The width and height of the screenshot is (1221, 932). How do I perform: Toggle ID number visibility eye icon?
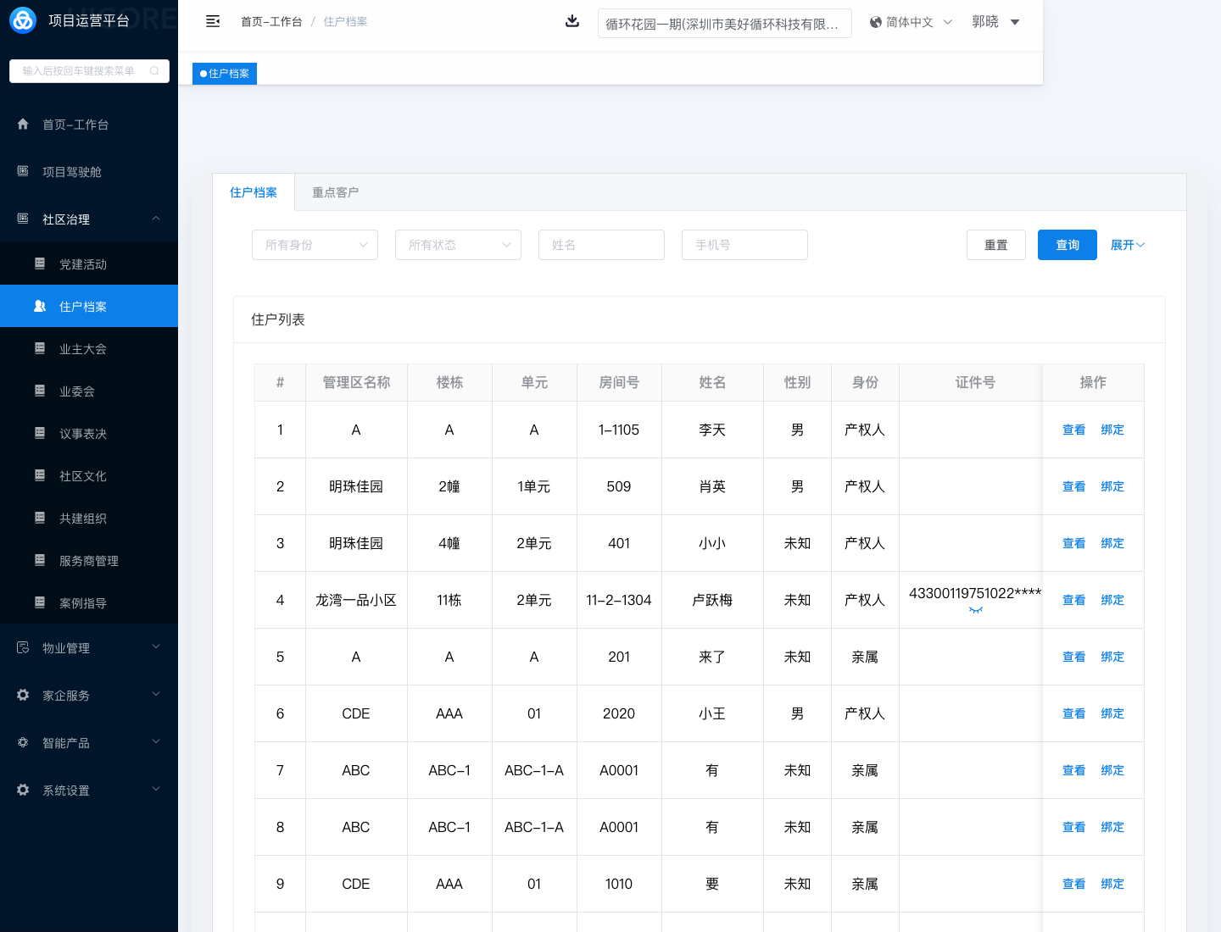pyautogui.click(x=975, y=610)
